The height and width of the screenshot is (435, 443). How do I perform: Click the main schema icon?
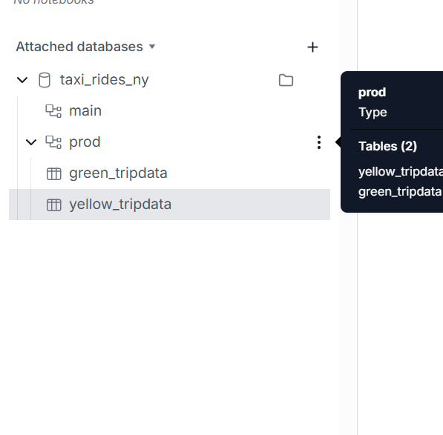tap(53, 111)
